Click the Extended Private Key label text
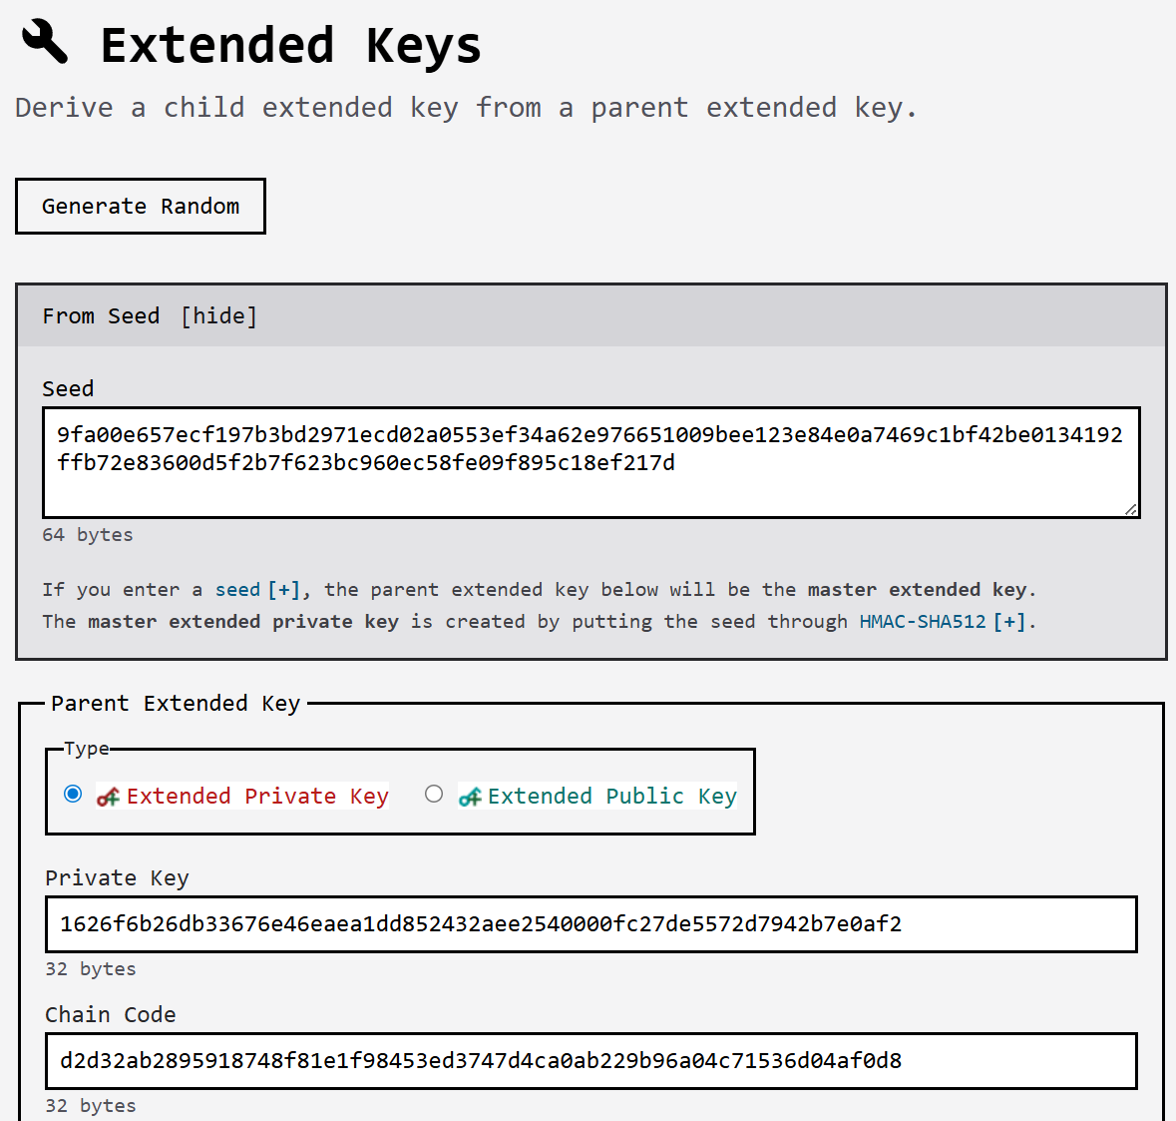Screen dimensions: 1176x1121 point(256,797)
